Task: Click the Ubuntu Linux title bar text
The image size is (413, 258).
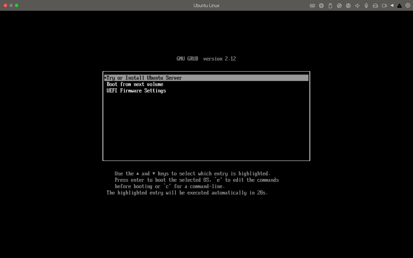Action: click(x=206, y=5)
